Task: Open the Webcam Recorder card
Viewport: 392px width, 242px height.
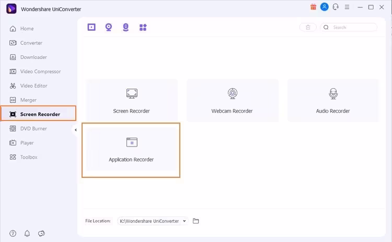Action: 233,100
